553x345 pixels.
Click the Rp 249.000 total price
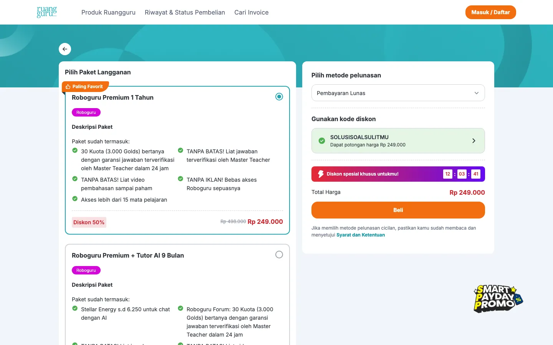tap(467, 192)
